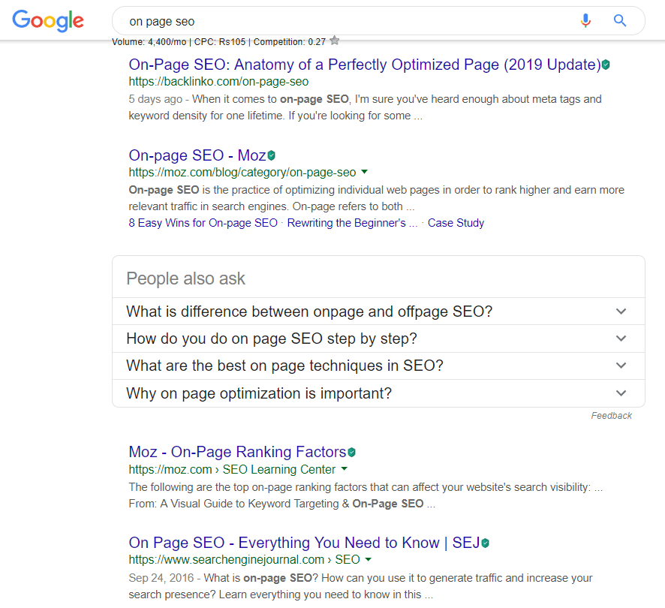The height and width of the screenshot is (608, 665).
Task: Open dropdown arrow beside SEO Learning Center
Action: tap(345, 469)
